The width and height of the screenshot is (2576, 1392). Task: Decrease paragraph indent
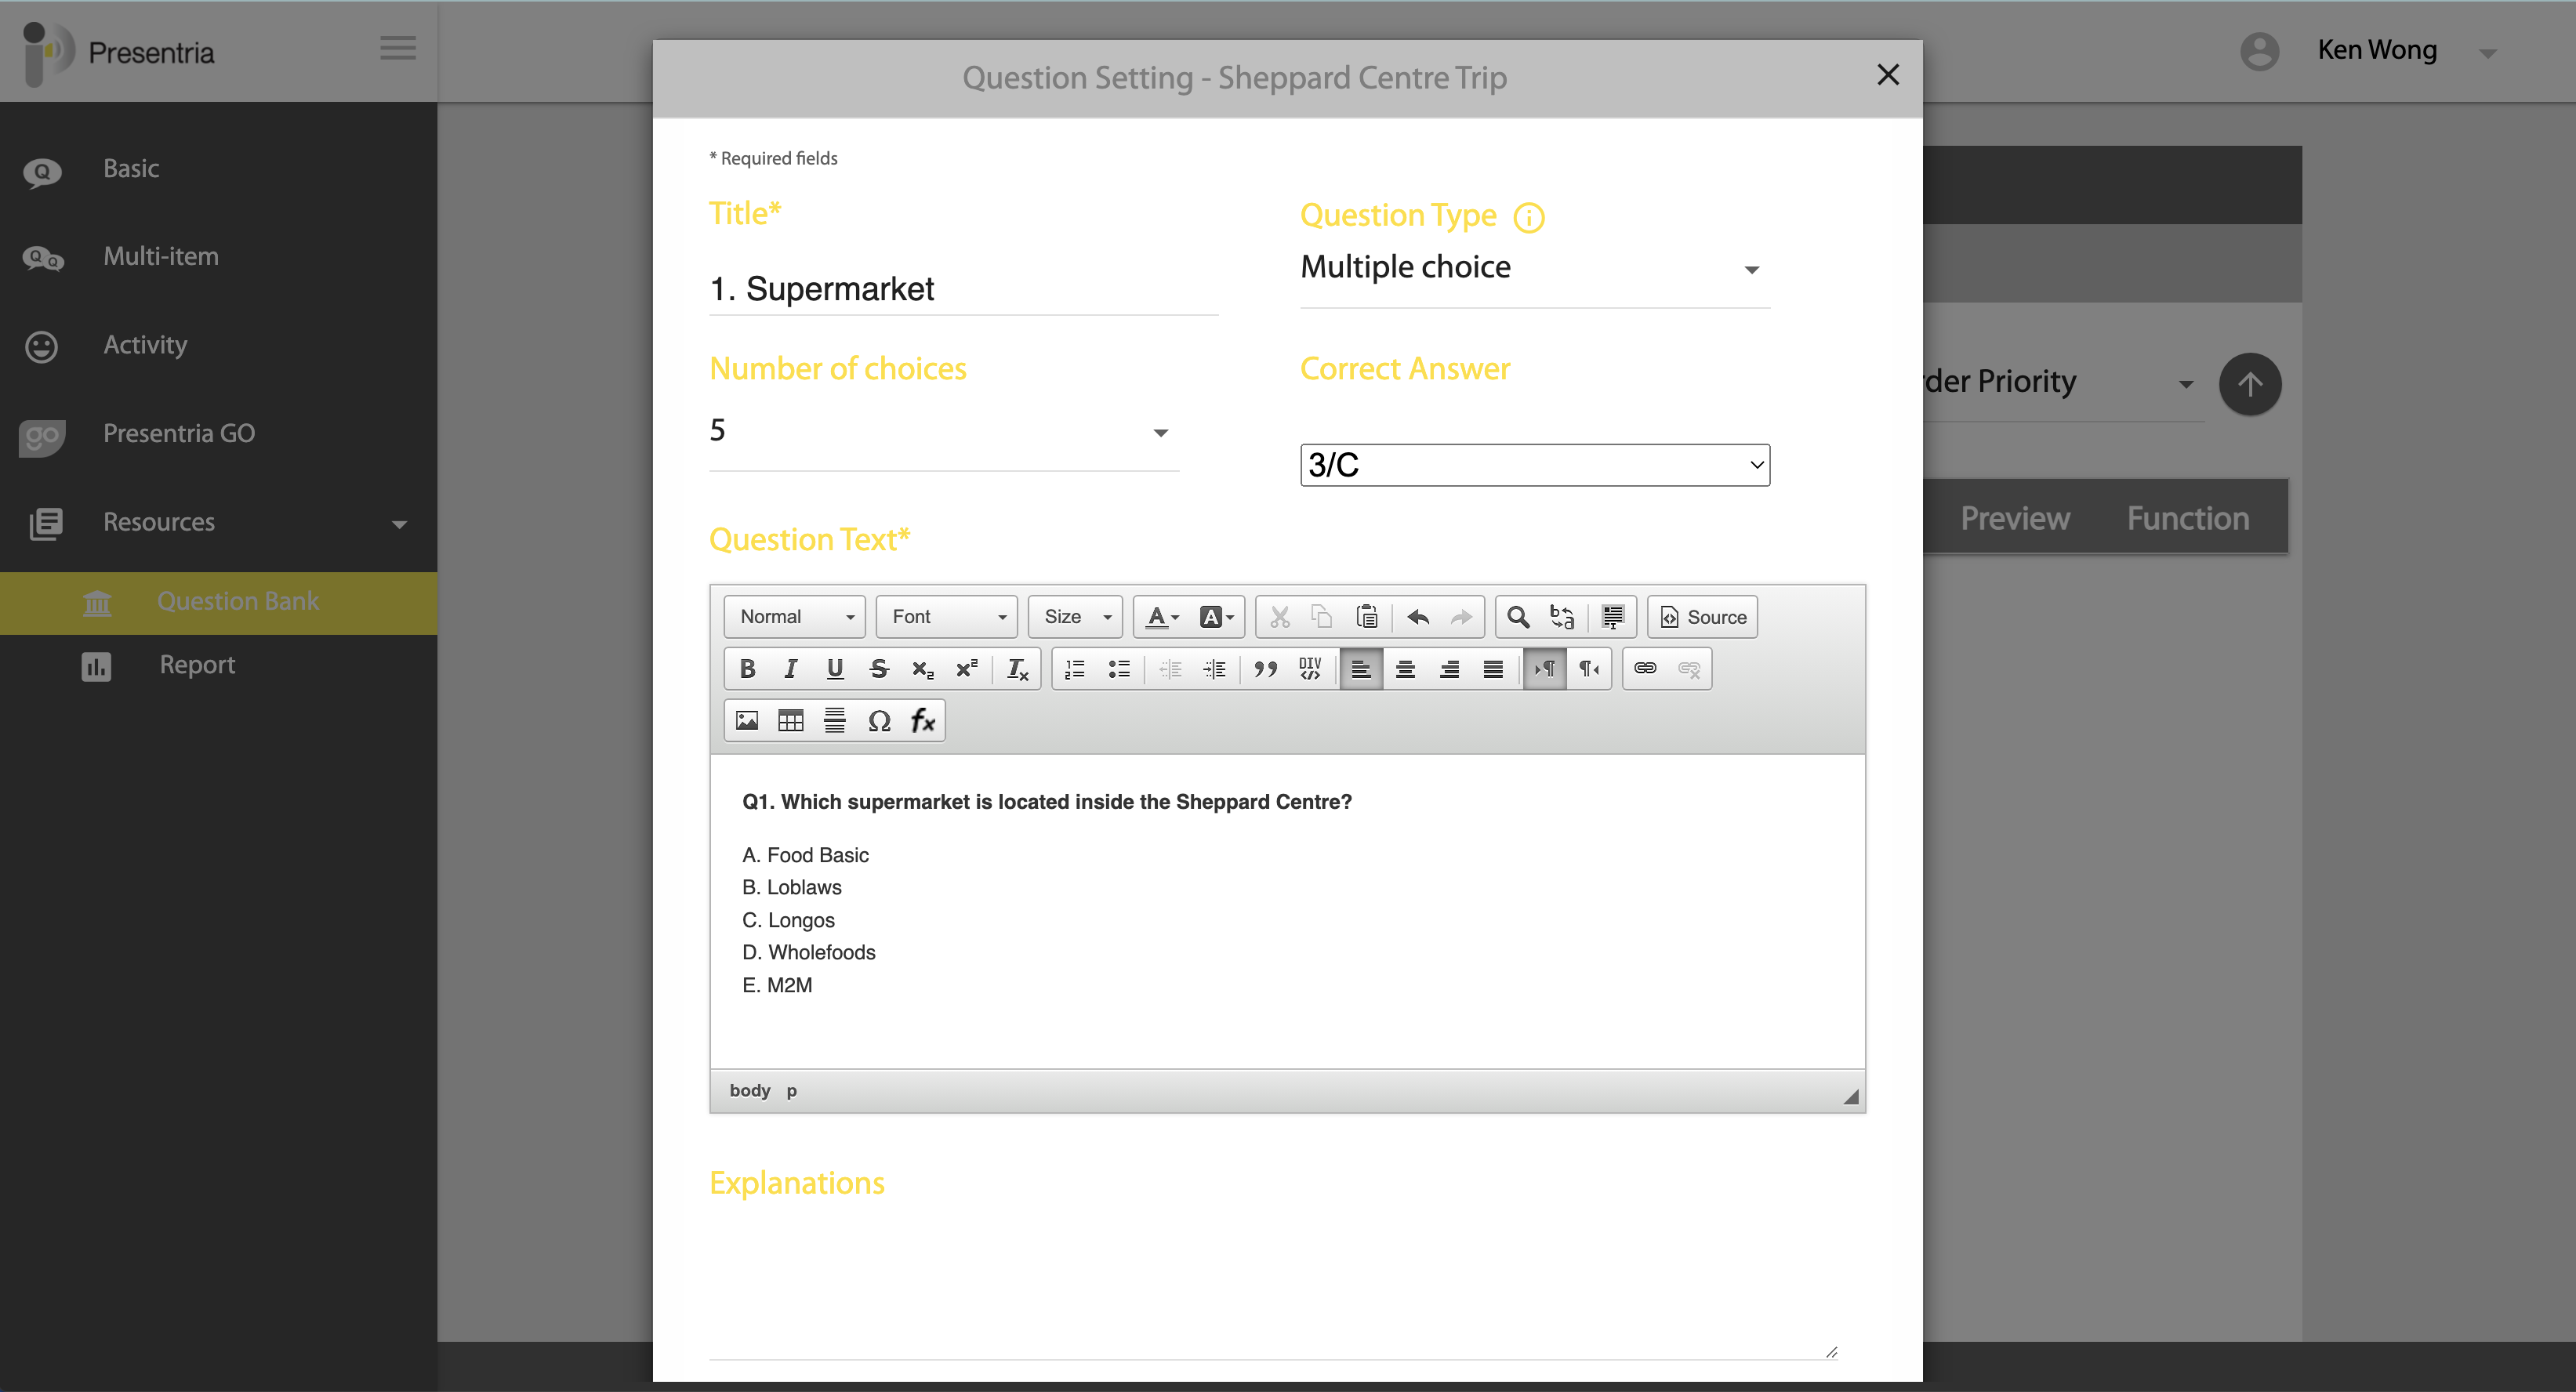click(1170, 669)
